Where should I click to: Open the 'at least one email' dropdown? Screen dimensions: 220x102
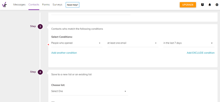[133, 43]
